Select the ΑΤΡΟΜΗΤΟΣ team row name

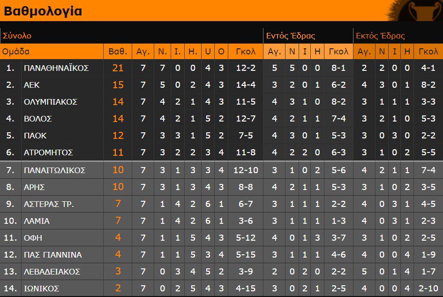pyautogui.click(x=48, y=152)
